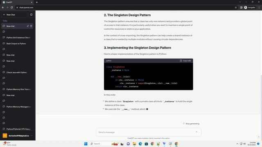Click the send arrow in the message box
The height and width of the screenshot is (147, 262).
(196, 132)
